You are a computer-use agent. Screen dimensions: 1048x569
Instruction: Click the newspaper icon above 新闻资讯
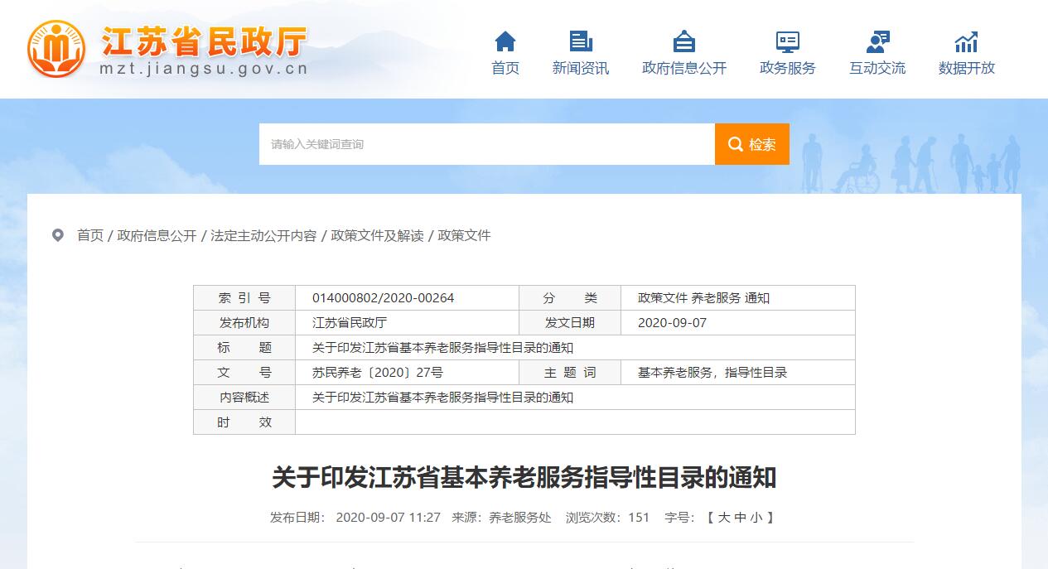[581, 41]
